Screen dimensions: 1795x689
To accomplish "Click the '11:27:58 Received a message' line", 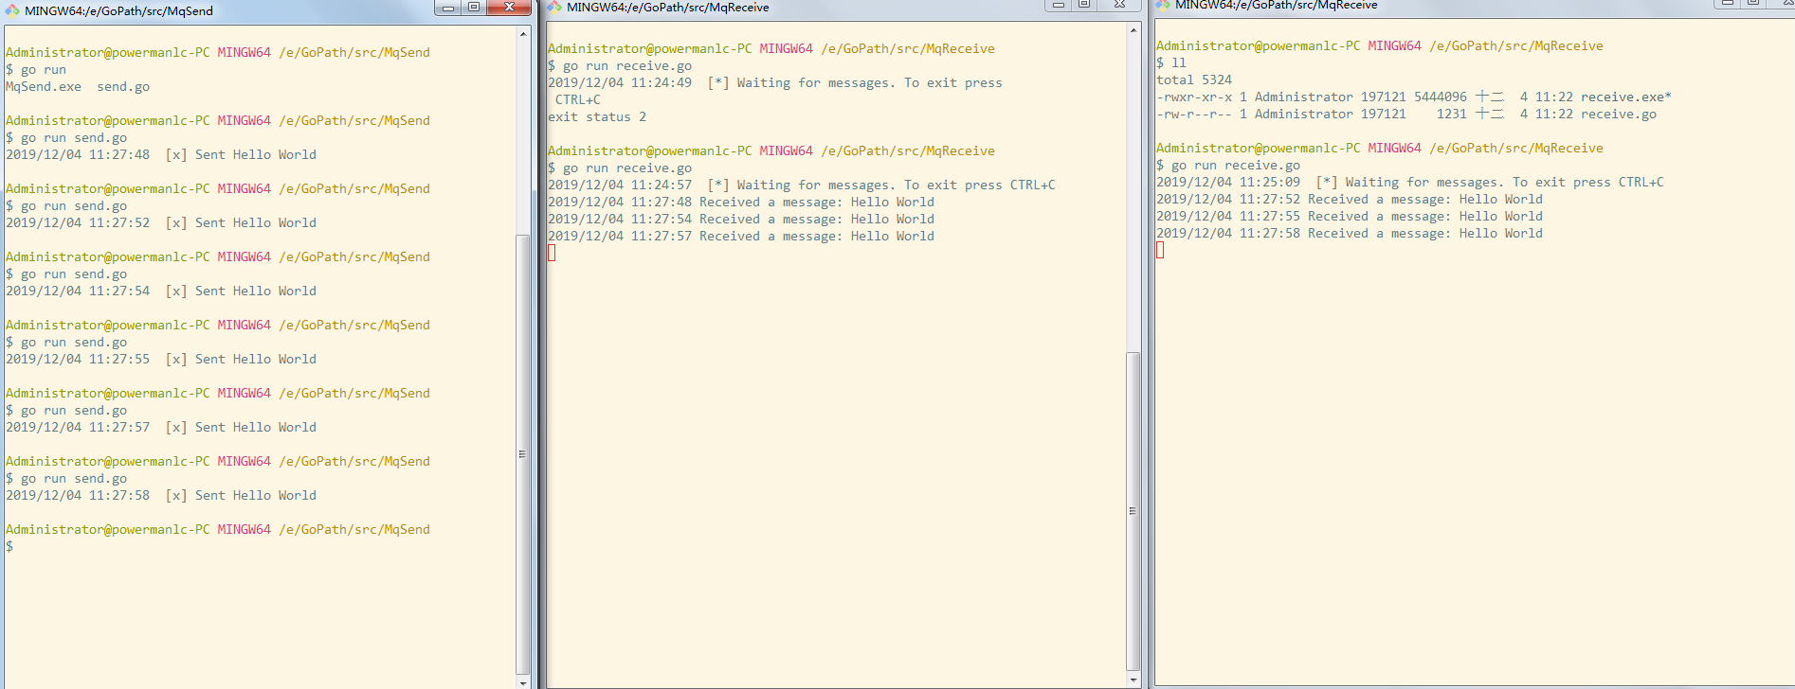I will pos(1350,233).
